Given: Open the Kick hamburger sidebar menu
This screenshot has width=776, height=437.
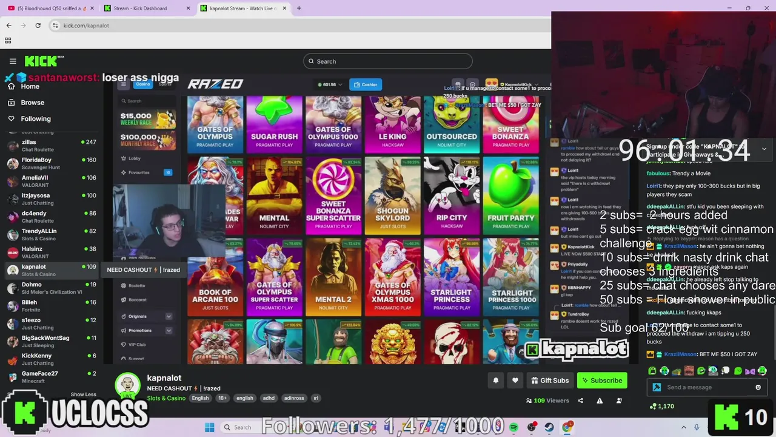Looking at the screenshot, I should tap(13, 61).
